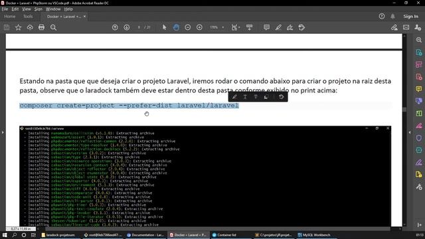This screenshot has width=425, height=239.
Task: Open the Help menu
Action: (68, 9)
